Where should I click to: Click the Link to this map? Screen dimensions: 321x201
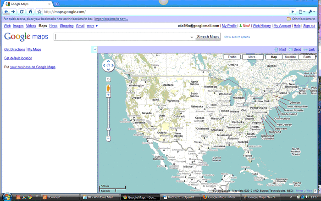(x=311, y=50)
